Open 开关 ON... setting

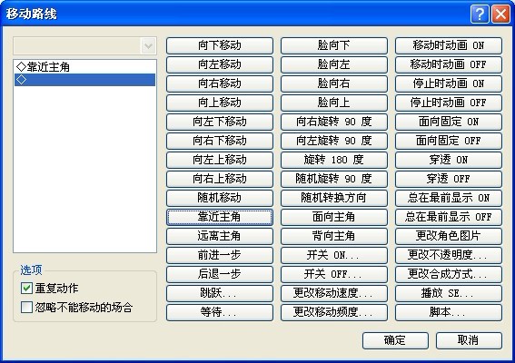coord(334,255)
